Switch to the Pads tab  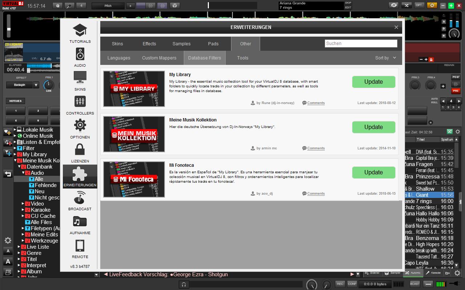pos(213,44)
